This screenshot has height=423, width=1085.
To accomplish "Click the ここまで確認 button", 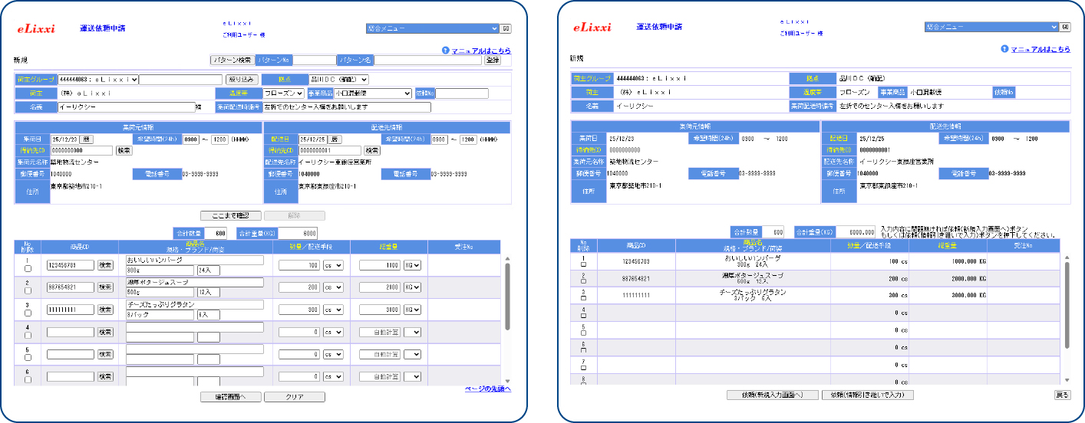I will pos(230,216).
